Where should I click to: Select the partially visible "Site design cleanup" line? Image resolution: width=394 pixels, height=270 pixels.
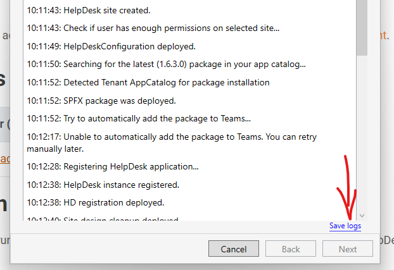click(x=101, y=219)
